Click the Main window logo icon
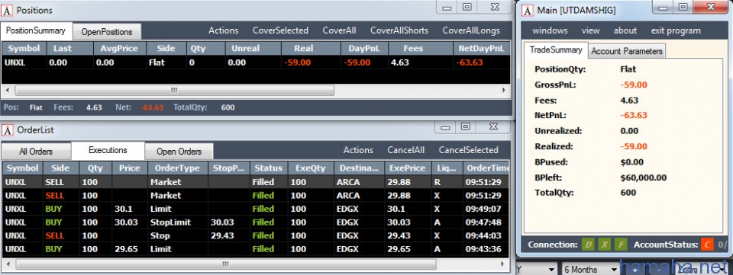 [528, 10]
